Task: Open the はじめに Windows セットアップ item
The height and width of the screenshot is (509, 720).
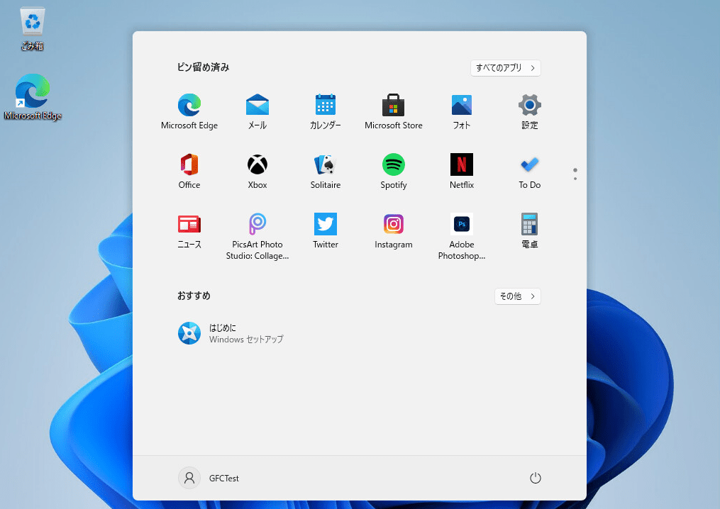Action: pyautogui.click(x=231, y=333)
